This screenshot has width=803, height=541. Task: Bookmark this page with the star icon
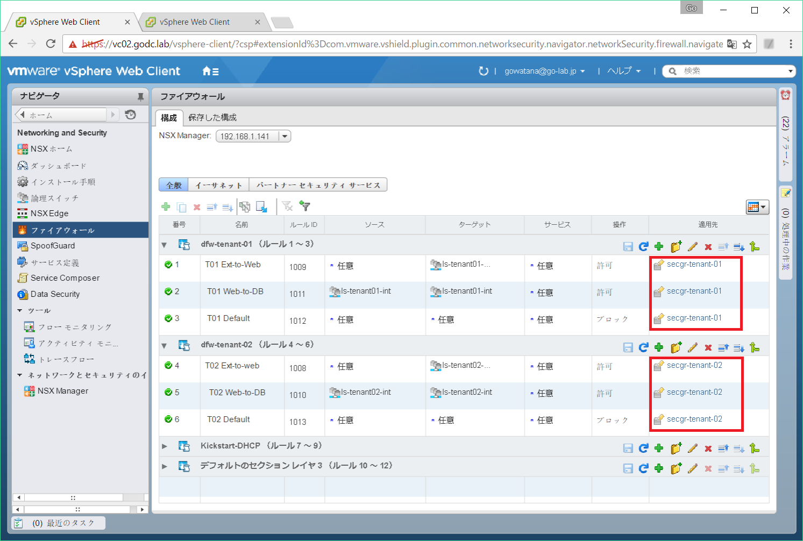(747, 44)
